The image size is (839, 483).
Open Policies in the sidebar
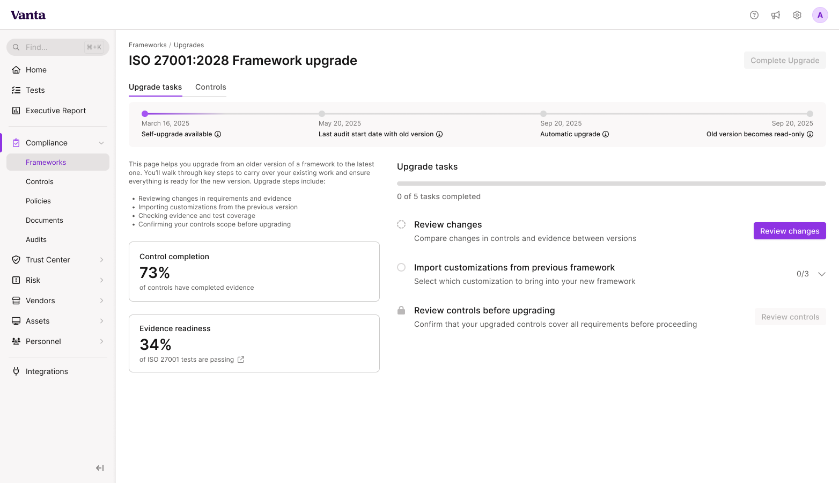[58, 201]
